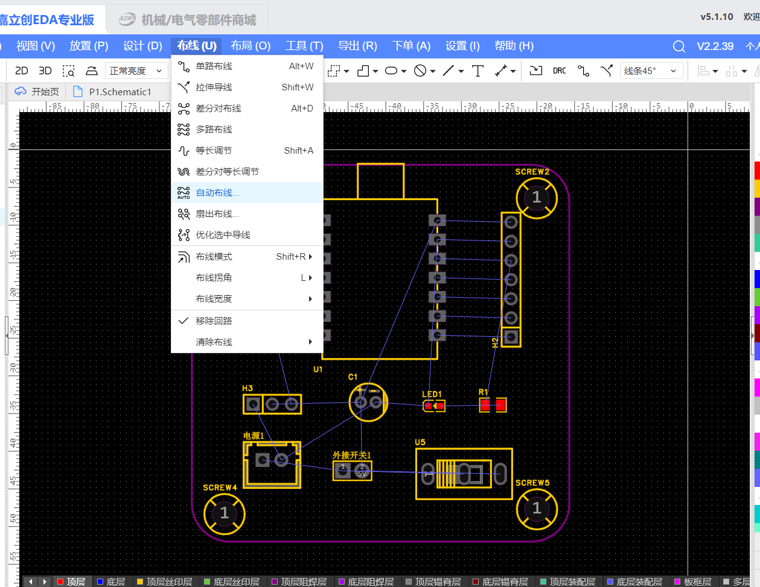Click SCREW2 mounting hole on PCB

click(536, 198)
